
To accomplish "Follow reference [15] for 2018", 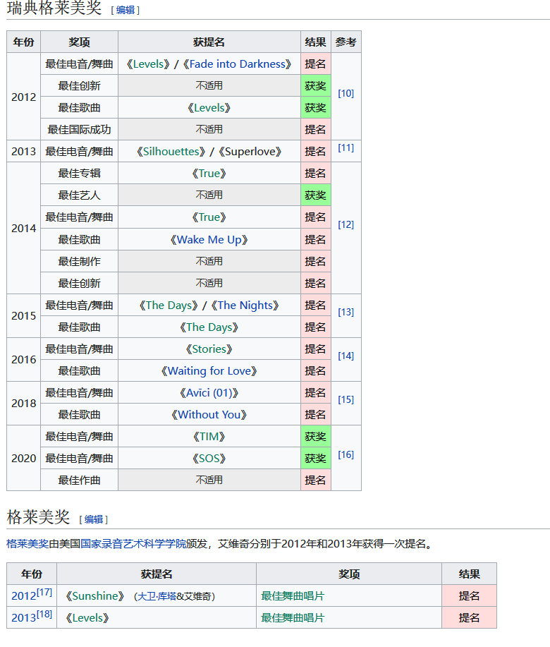I will 346,399.
